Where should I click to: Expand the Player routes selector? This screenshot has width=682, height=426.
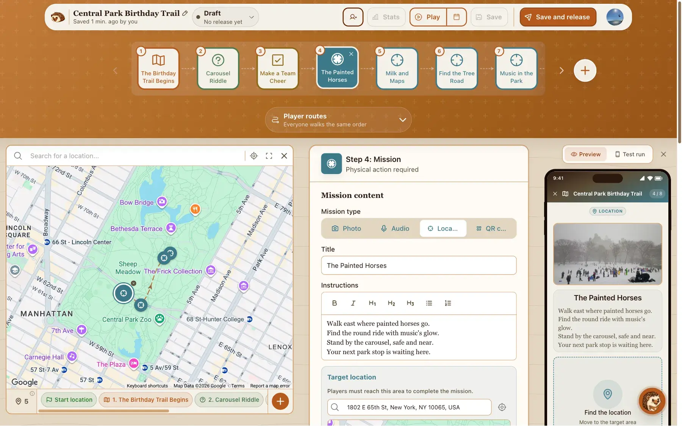tap(338, 120)
